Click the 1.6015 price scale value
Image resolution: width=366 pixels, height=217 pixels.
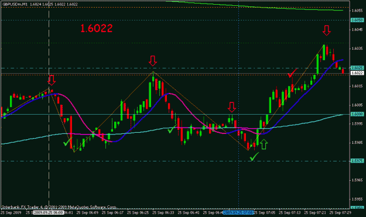(357, 86)
